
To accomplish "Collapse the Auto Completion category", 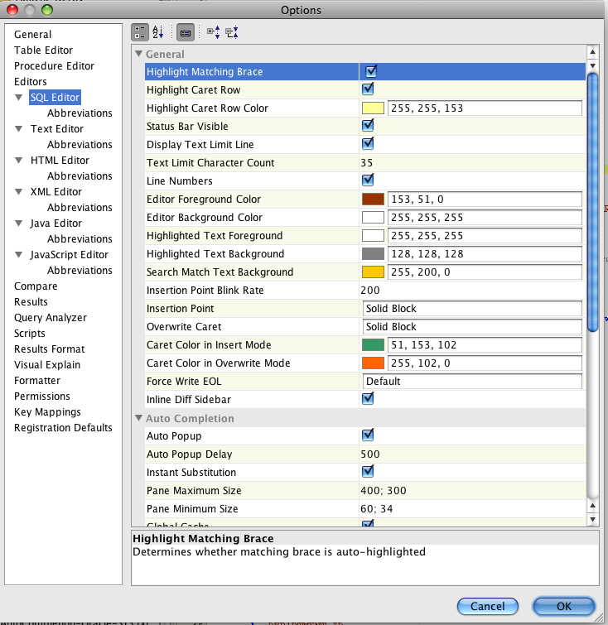I will pyautogui.click(x=138, y=418).
